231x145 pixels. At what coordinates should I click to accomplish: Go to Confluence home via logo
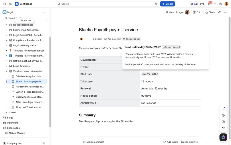[x=24, y=4]
